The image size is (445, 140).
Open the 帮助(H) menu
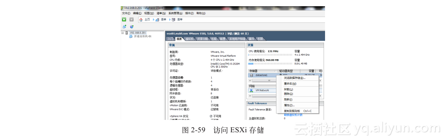point(201,13)
